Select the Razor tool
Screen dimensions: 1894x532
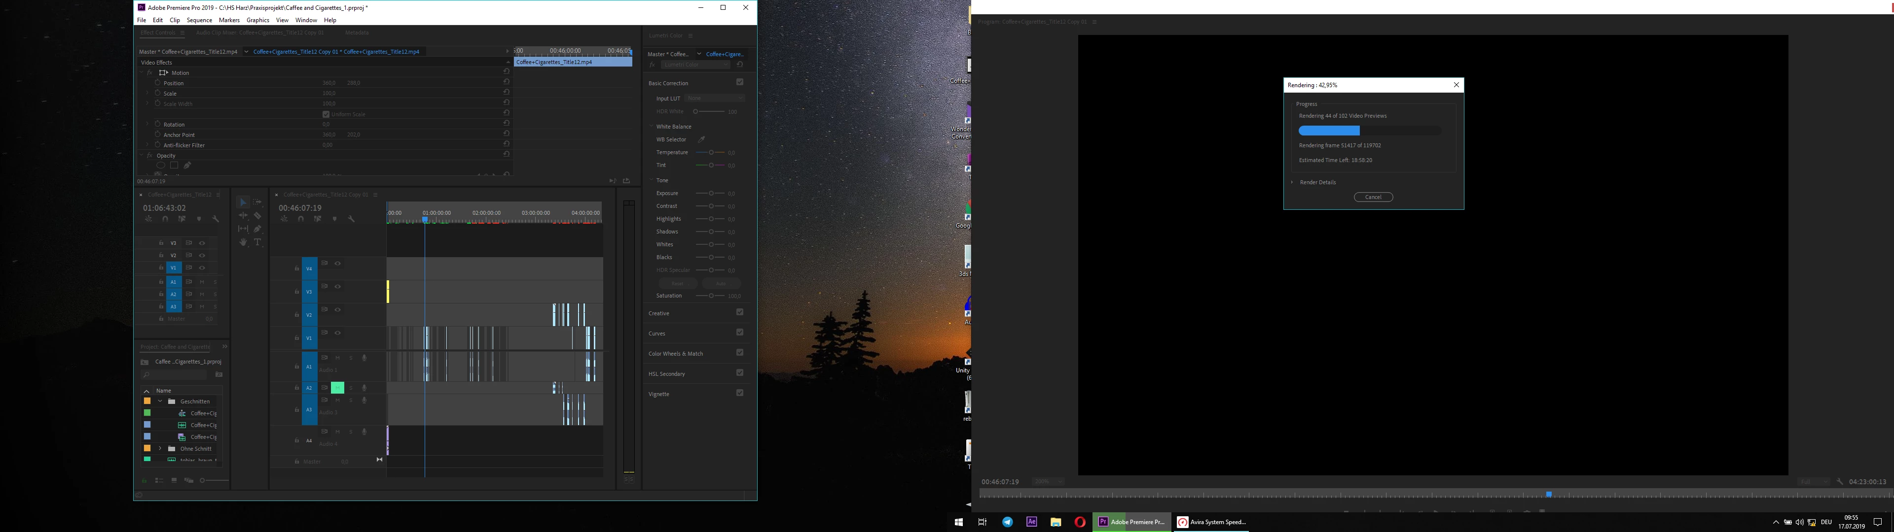click(x=257, y=215)
